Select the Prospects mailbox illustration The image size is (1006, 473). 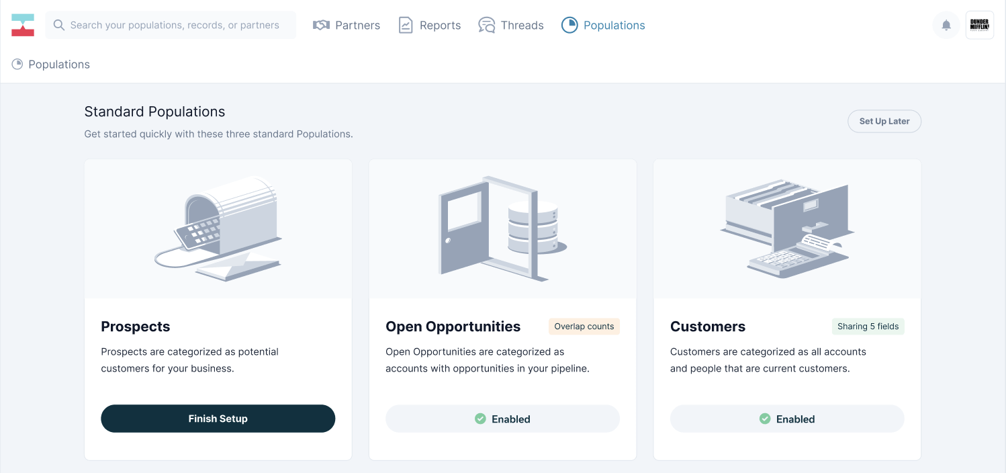(x=218, y=228)
